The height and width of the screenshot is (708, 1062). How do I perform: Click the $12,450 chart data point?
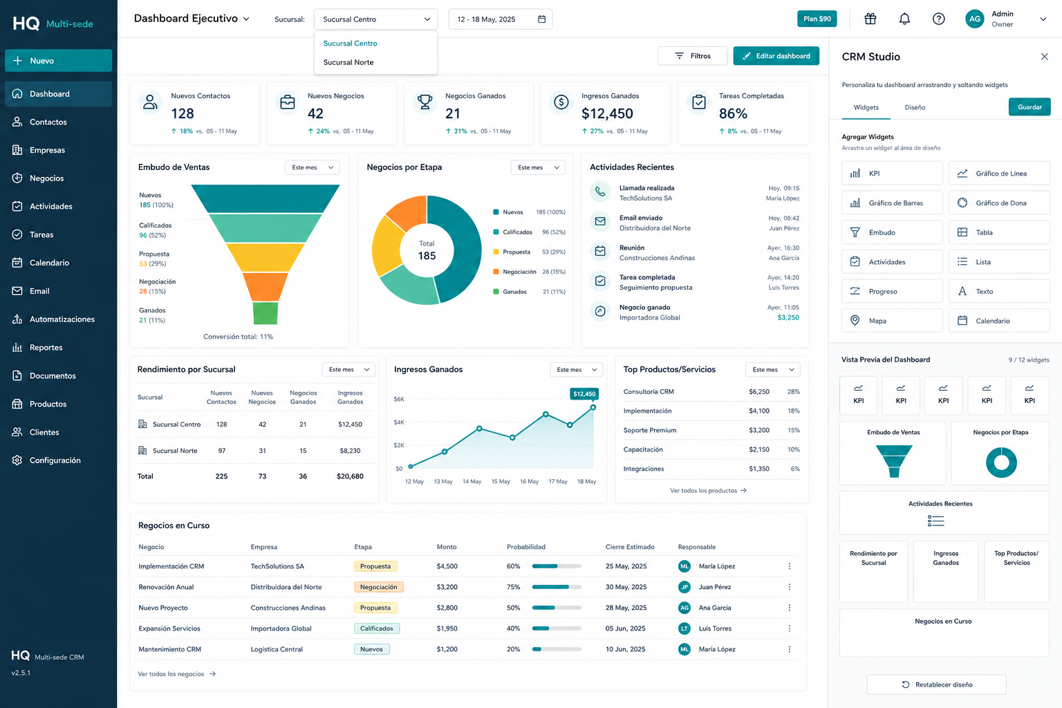coord(593,407)
